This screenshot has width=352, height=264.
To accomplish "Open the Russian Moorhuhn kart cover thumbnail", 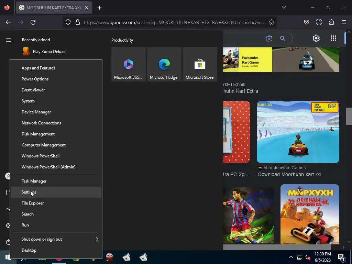I will 310,214.
